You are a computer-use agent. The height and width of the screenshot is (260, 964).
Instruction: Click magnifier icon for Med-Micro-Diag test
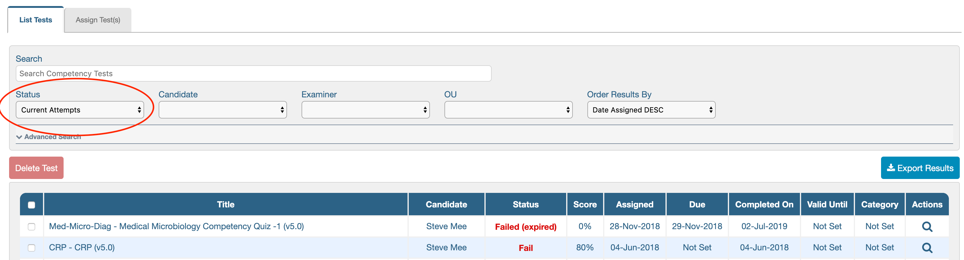(x=926, y=227)
